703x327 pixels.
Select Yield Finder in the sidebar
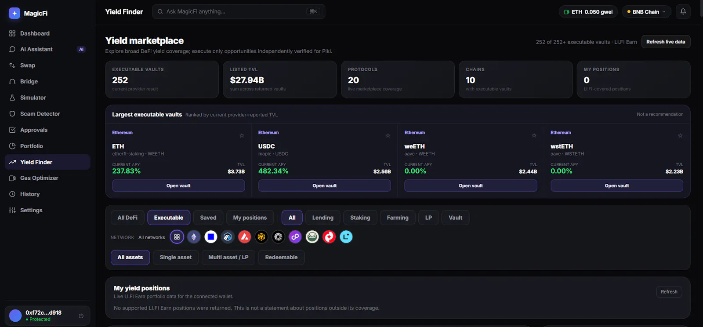click(47, 162)
